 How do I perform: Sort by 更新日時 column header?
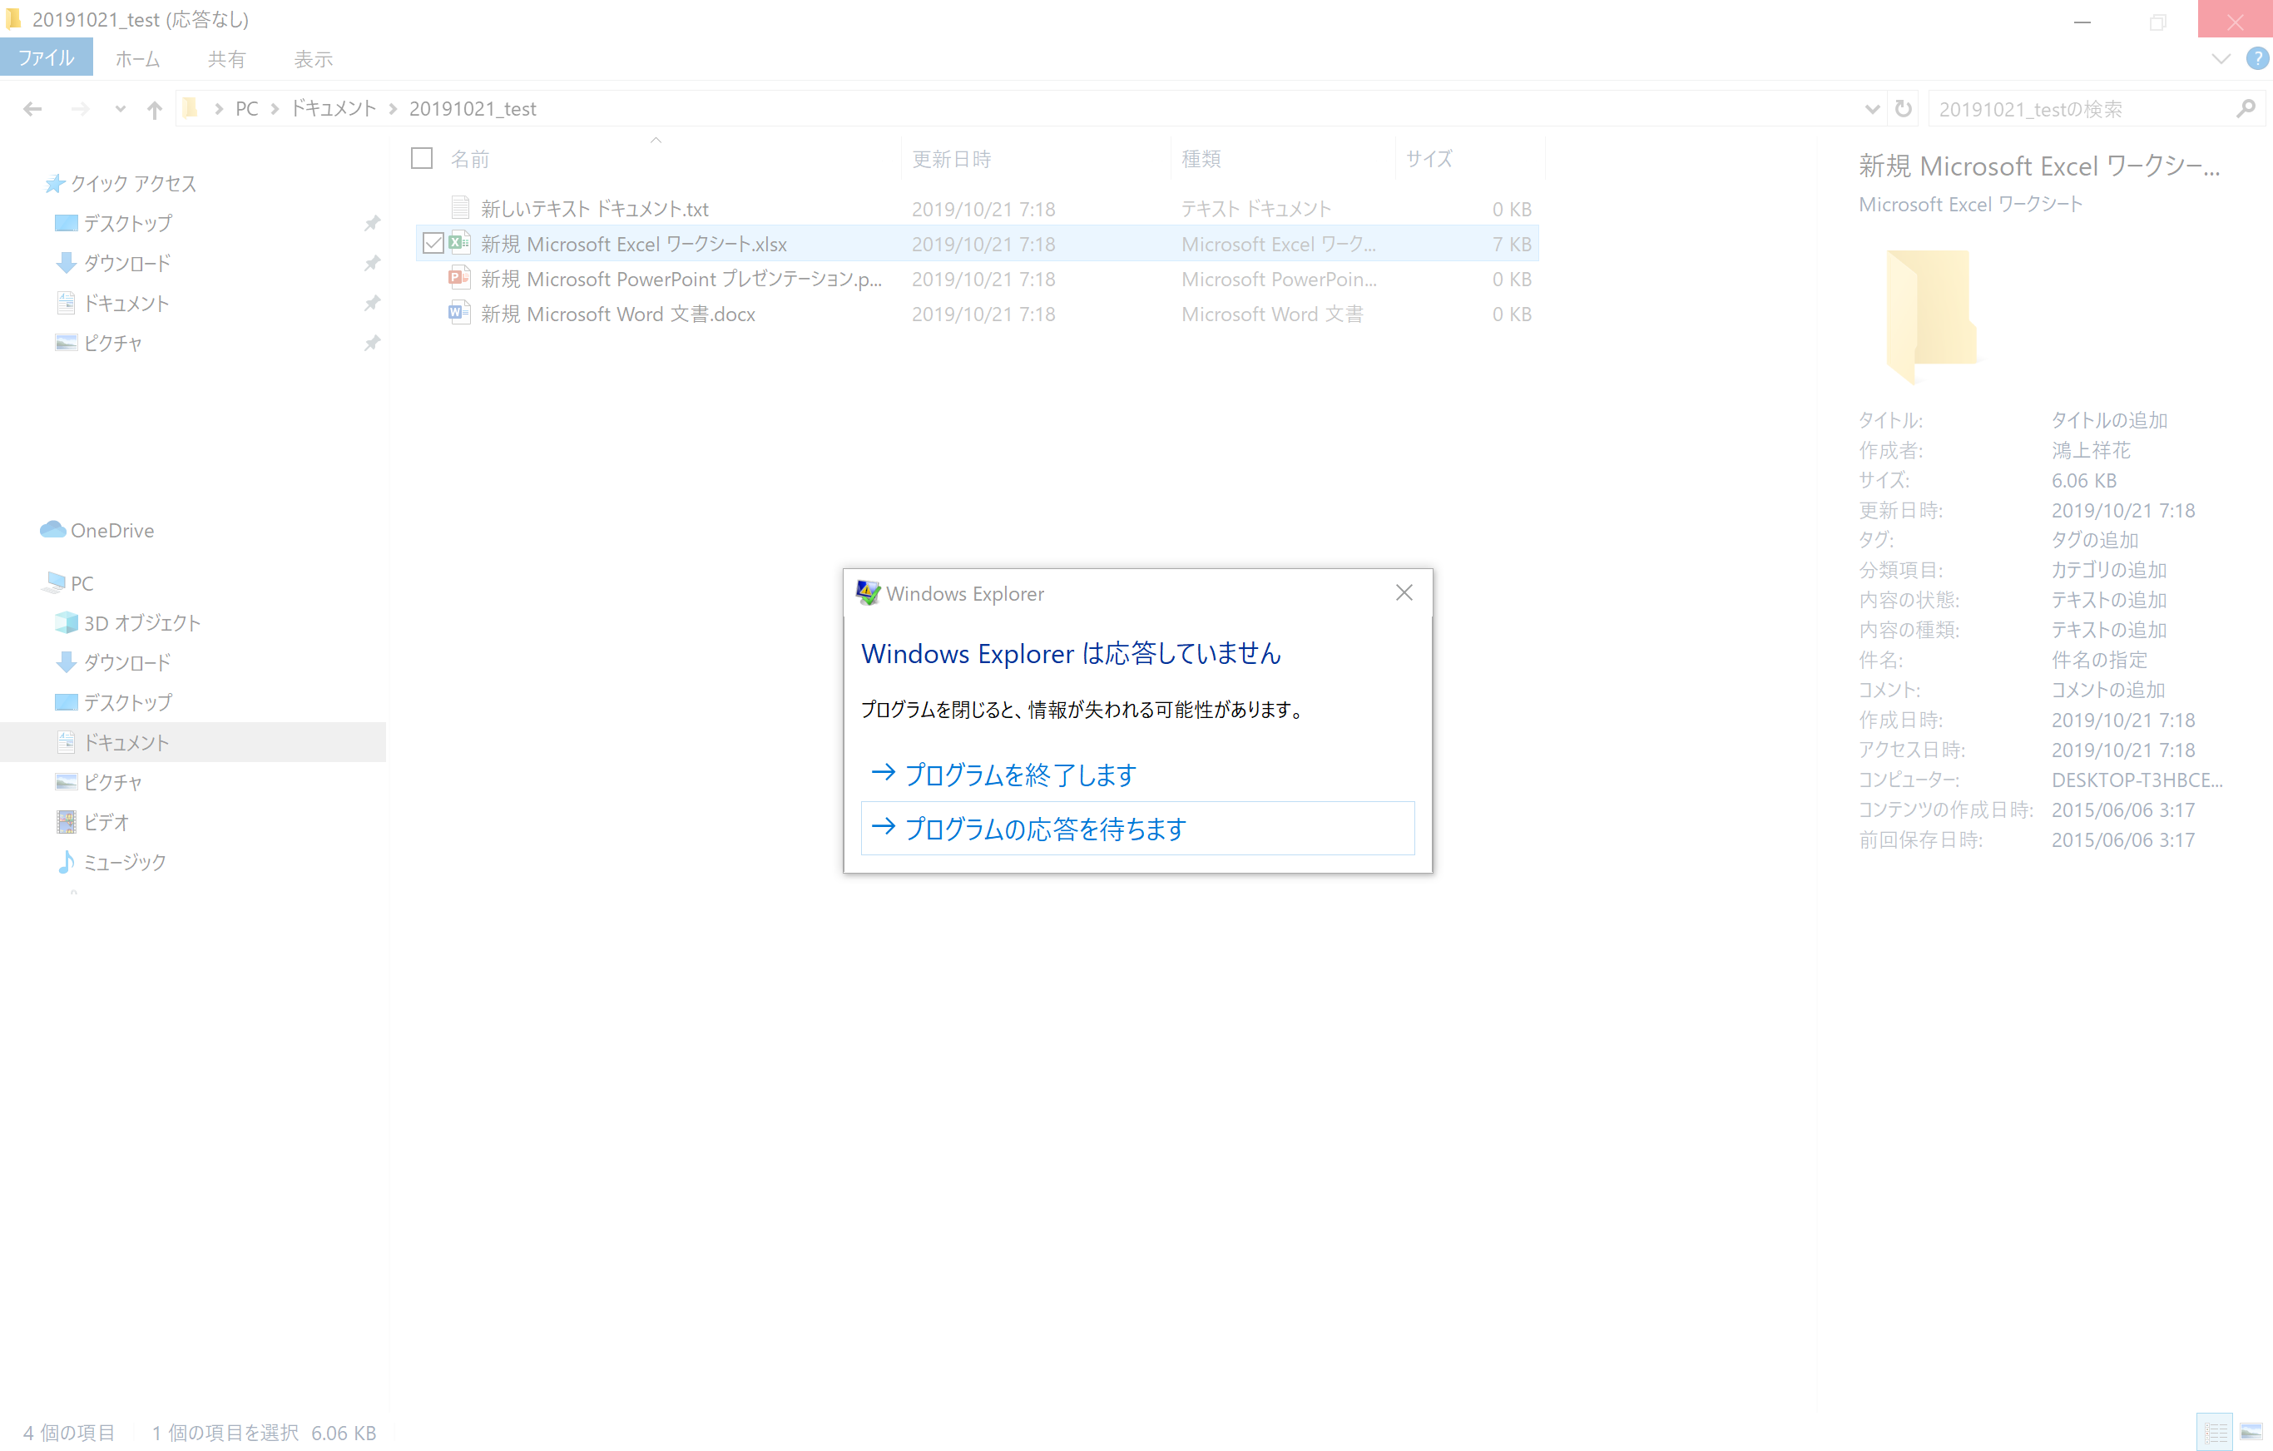[x=952, y=159]
